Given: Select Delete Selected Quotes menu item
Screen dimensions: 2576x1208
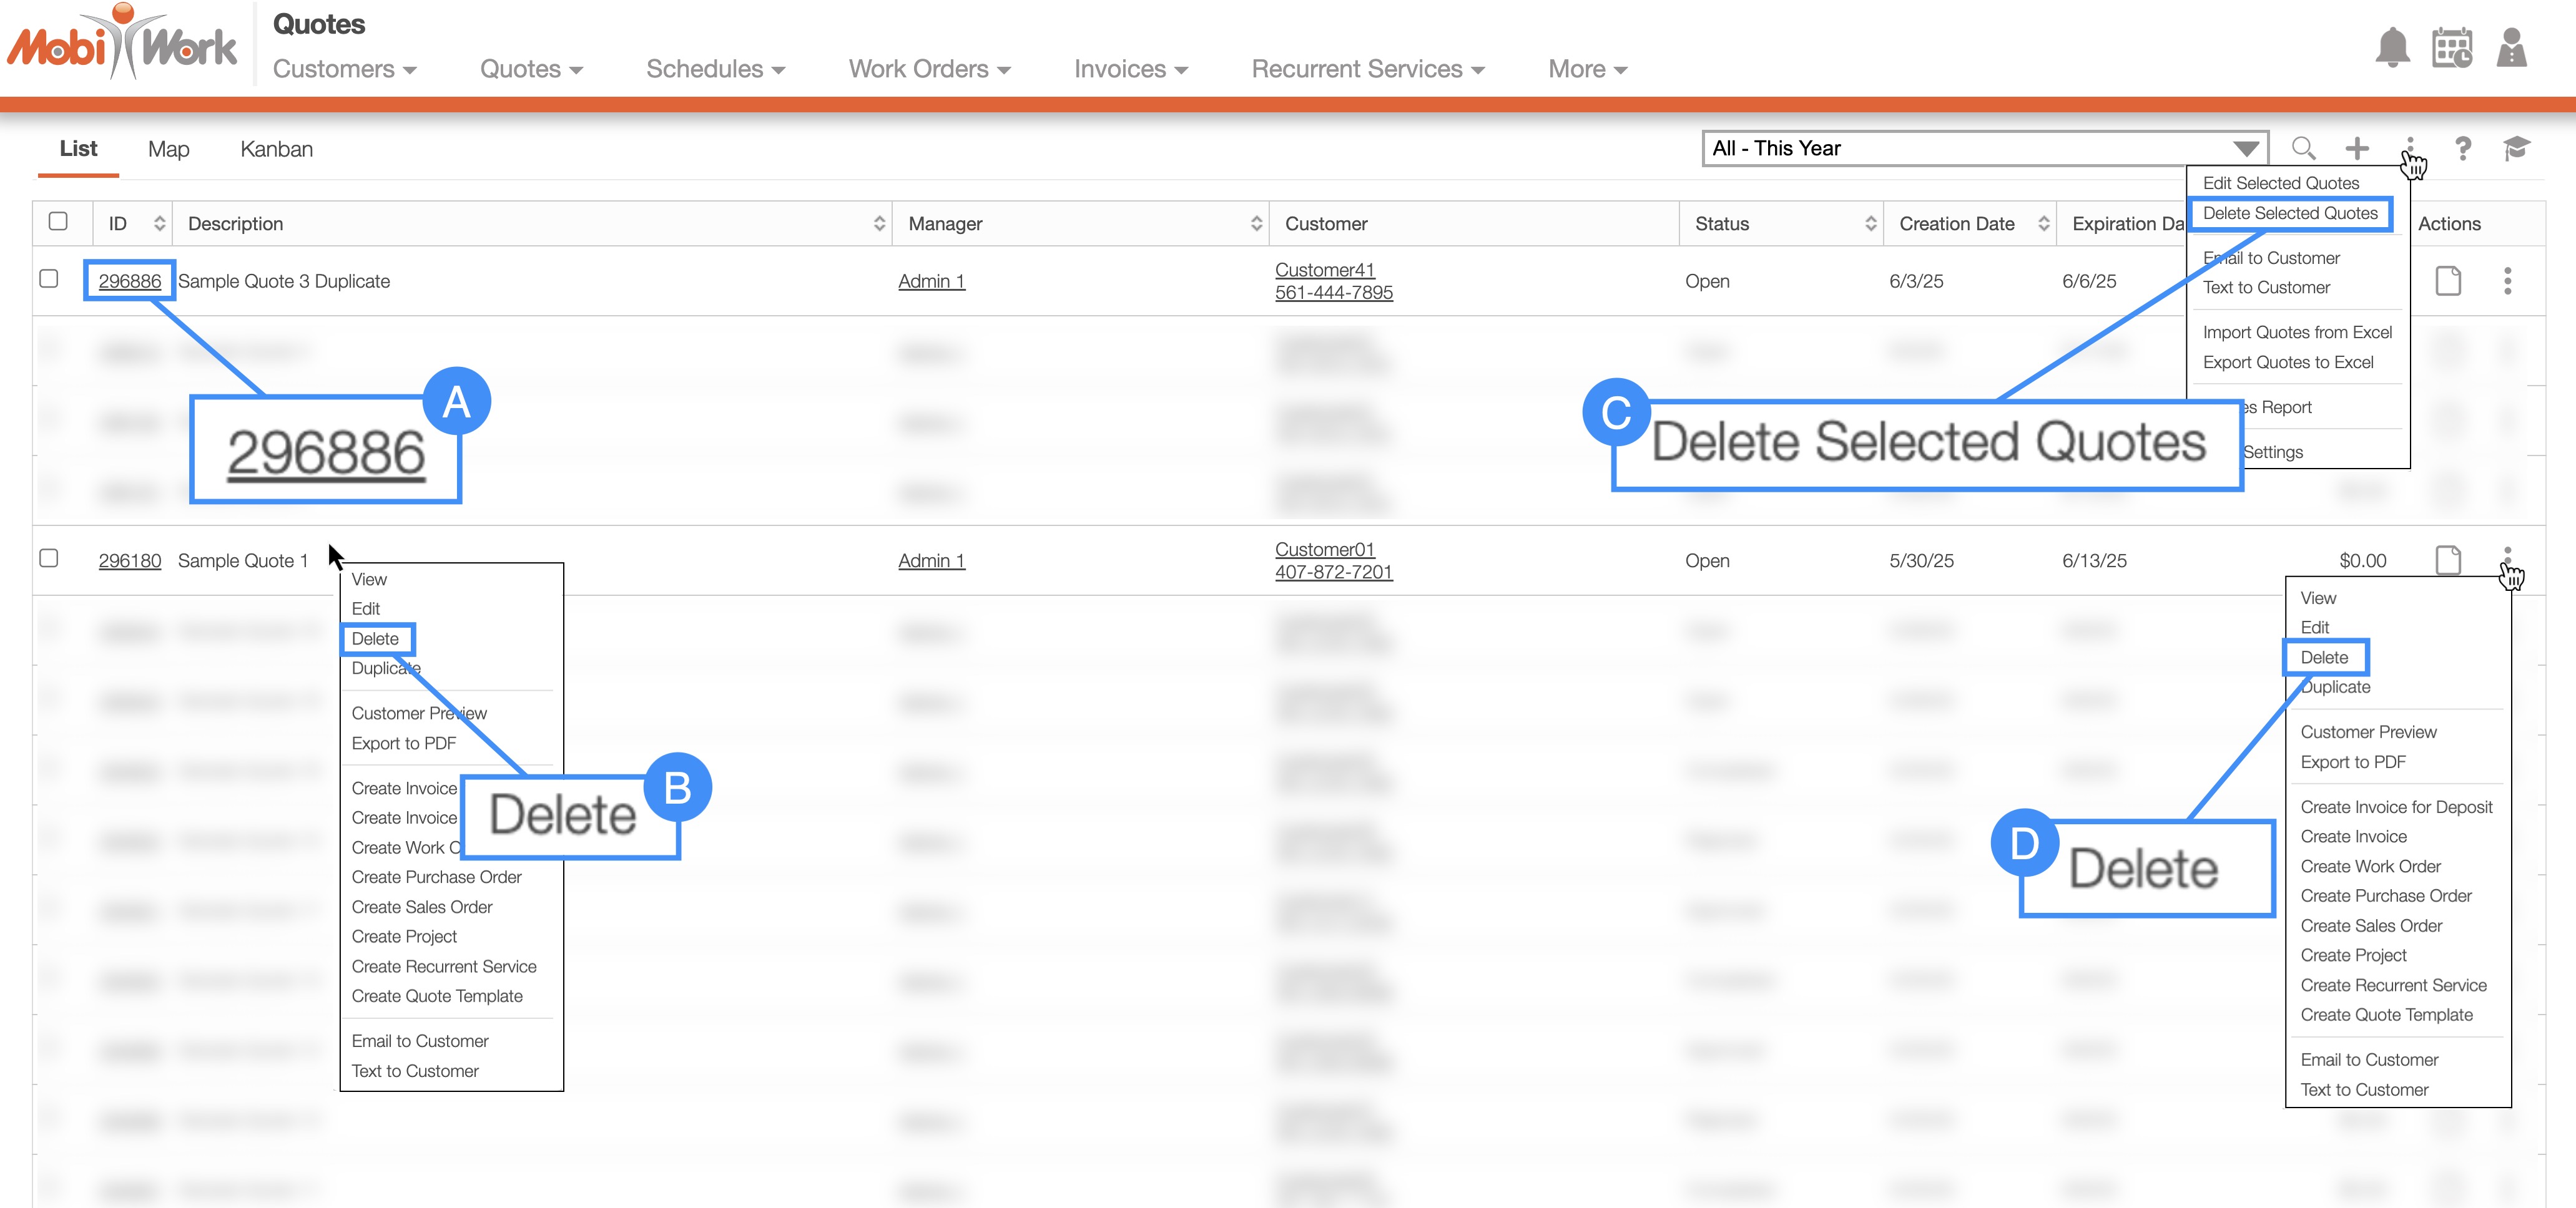Looking at the screenshot, I should [2289, 213].
